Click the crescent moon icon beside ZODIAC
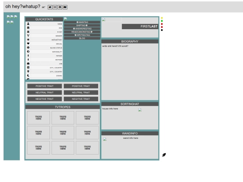Viewport: 243px width, 182px height. point(28,75)
